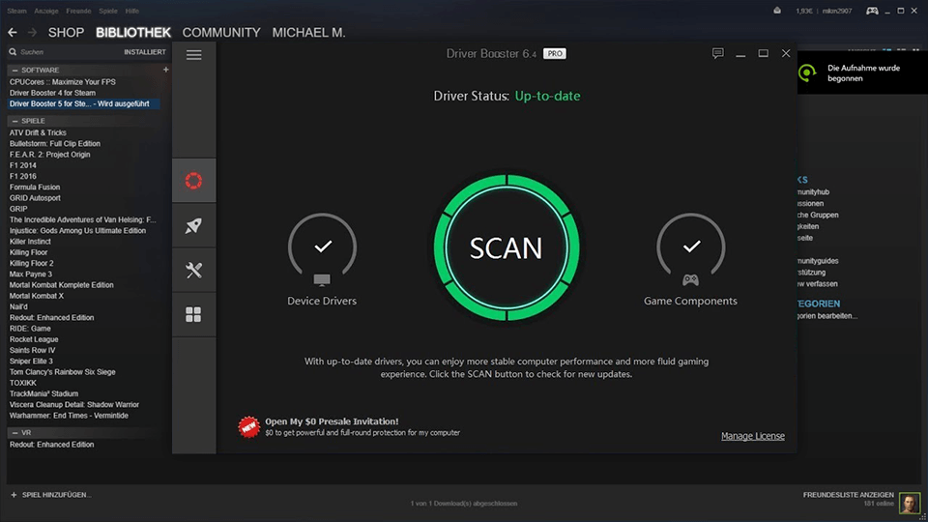Open My $0 Presale Invitation link
928x522 pixels.
click(332, 421)
